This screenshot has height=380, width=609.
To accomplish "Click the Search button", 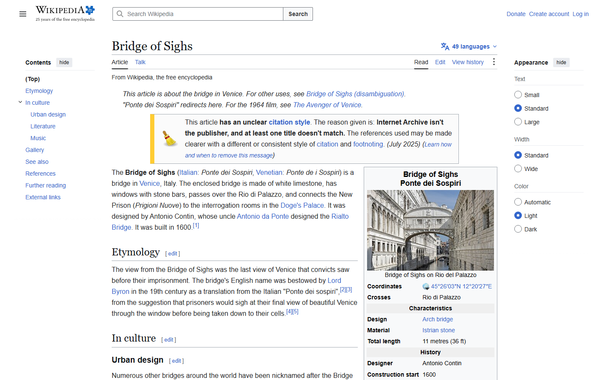I will tap(298, 14).
